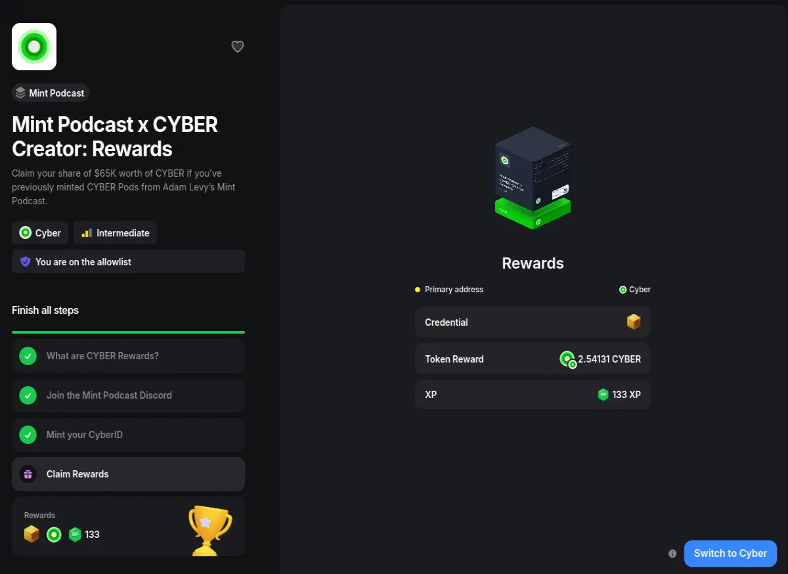Click the info icon near Switch button
The width and height of the screenshot is (788, 574).
672,554
